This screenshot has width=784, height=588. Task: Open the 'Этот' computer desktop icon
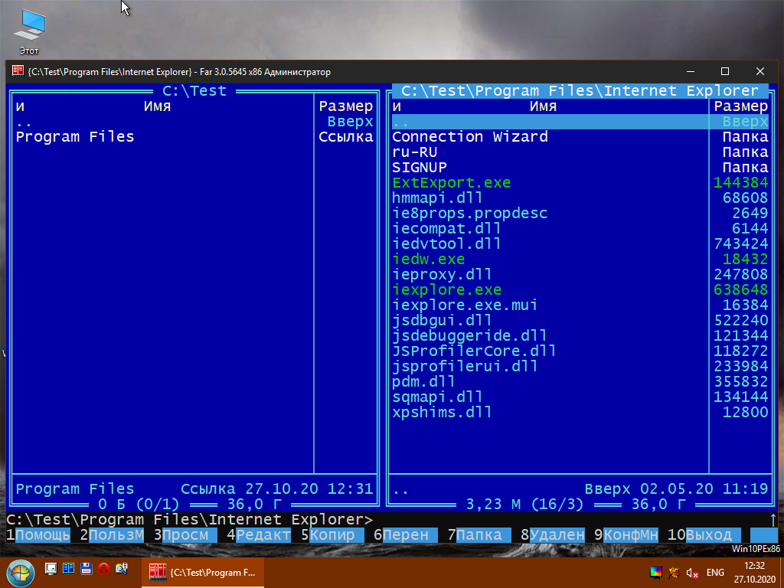29,31
